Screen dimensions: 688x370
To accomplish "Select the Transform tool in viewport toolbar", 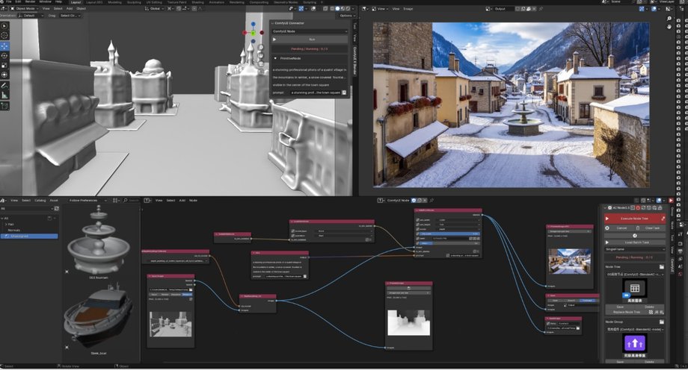I will pos(4,75).
